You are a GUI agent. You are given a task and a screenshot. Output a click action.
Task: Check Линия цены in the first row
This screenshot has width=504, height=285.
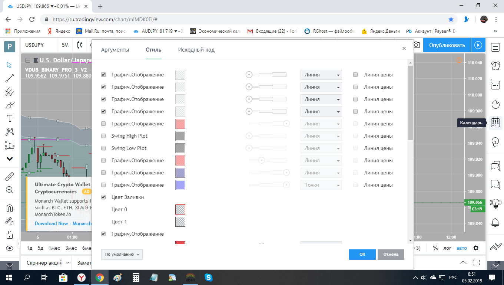tap(355, 75)
